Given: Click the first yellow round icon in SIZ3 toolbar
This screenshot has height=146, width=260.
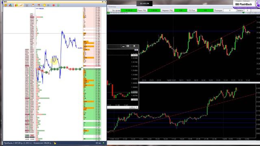Looking at the screenshot, I should tap(6, 5).
